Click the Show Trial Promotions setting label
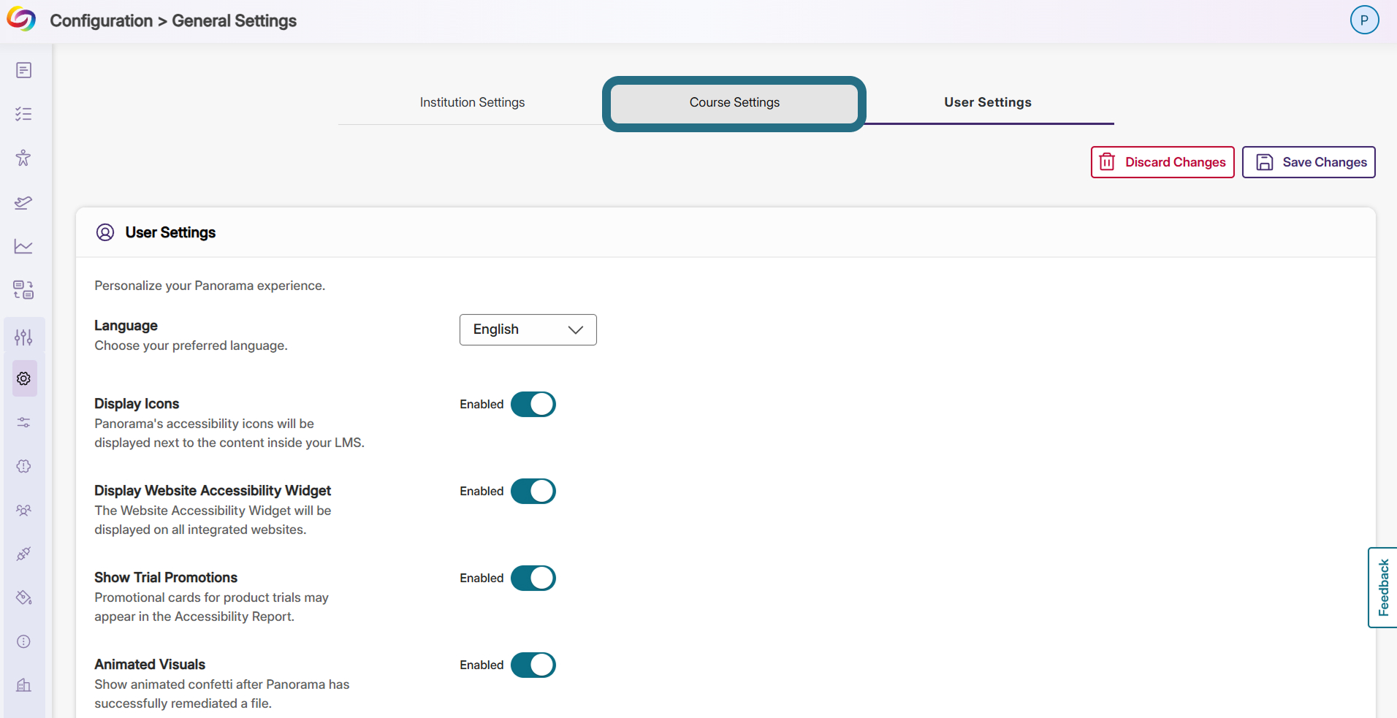 [x=166, y=577]
